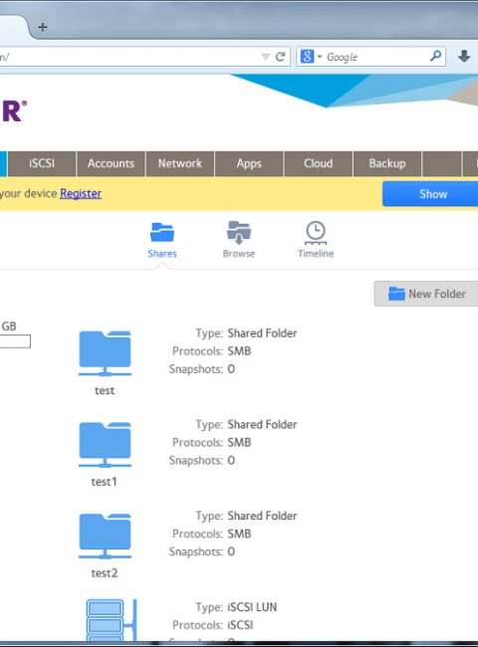
Task: Open a new browser tab
Action: (43, 27)
